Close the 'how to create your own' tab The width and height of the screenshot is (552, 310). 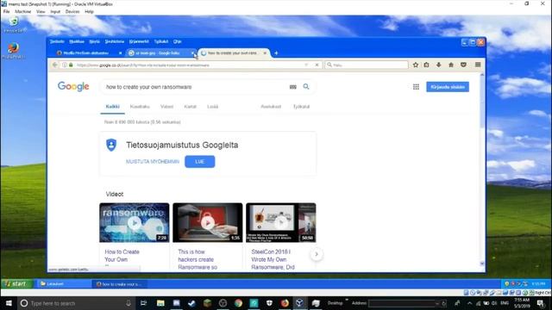[265, 53]
